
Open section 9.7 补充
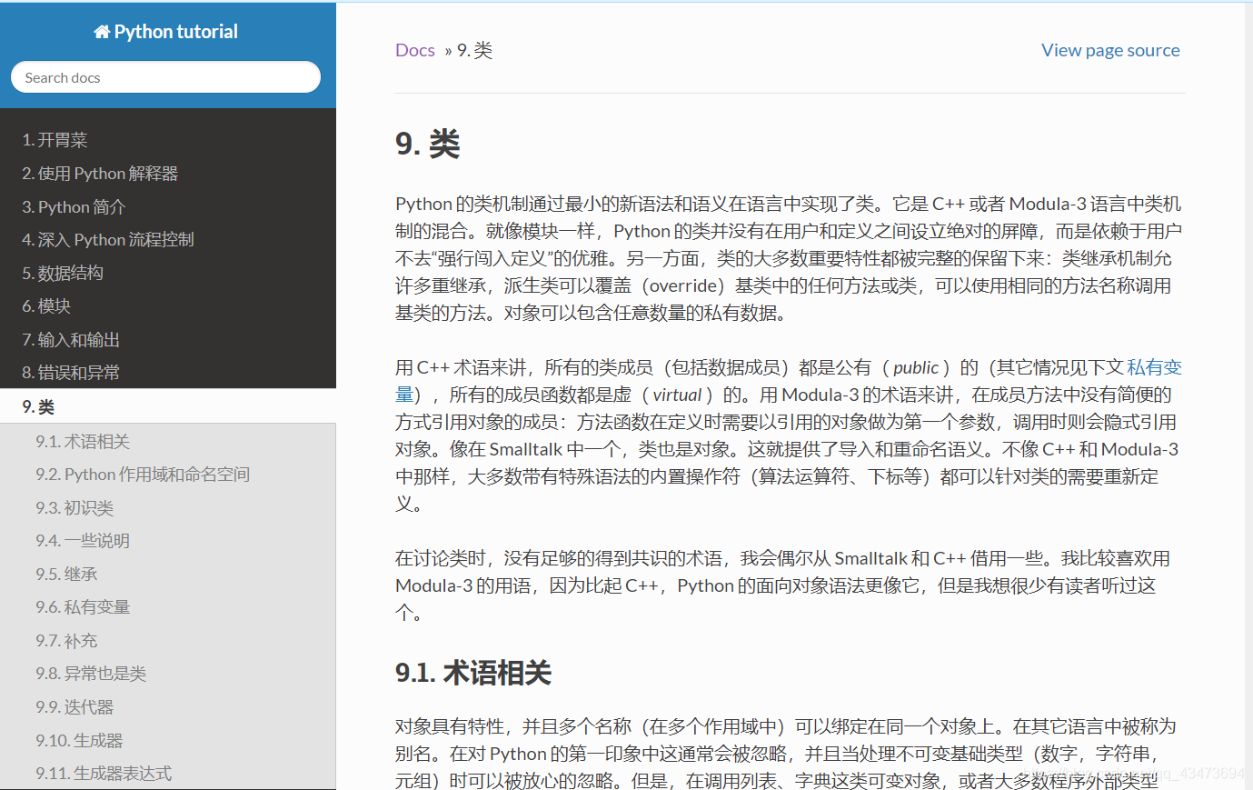(68, 640)
